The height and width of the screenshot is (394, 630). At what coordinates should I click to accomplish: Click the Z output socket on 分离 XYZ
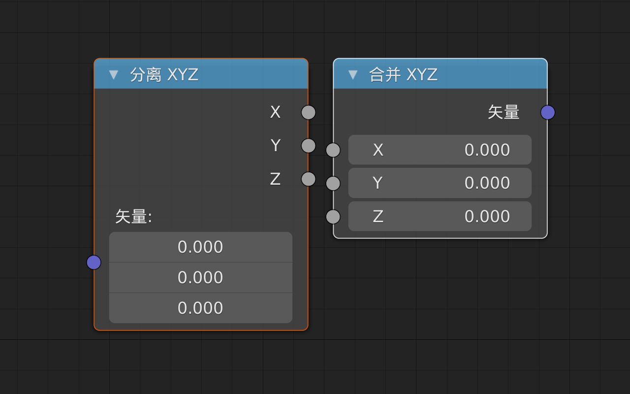click(308, 179)
